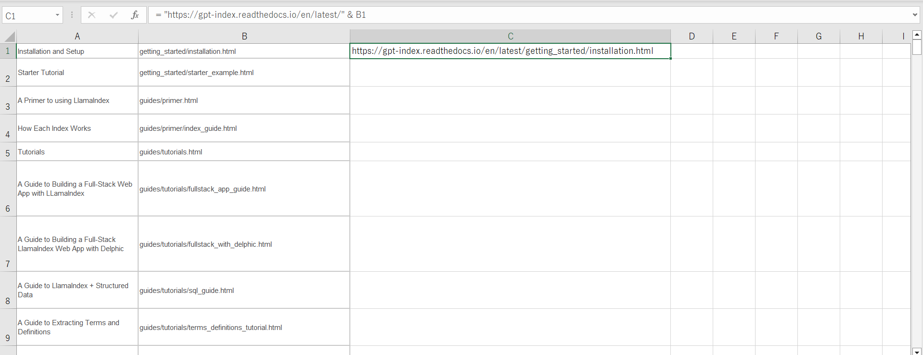Click the Select All corner triangle
Screen dimensions: 923x355
pyautogui.click(x=9, y=37)
